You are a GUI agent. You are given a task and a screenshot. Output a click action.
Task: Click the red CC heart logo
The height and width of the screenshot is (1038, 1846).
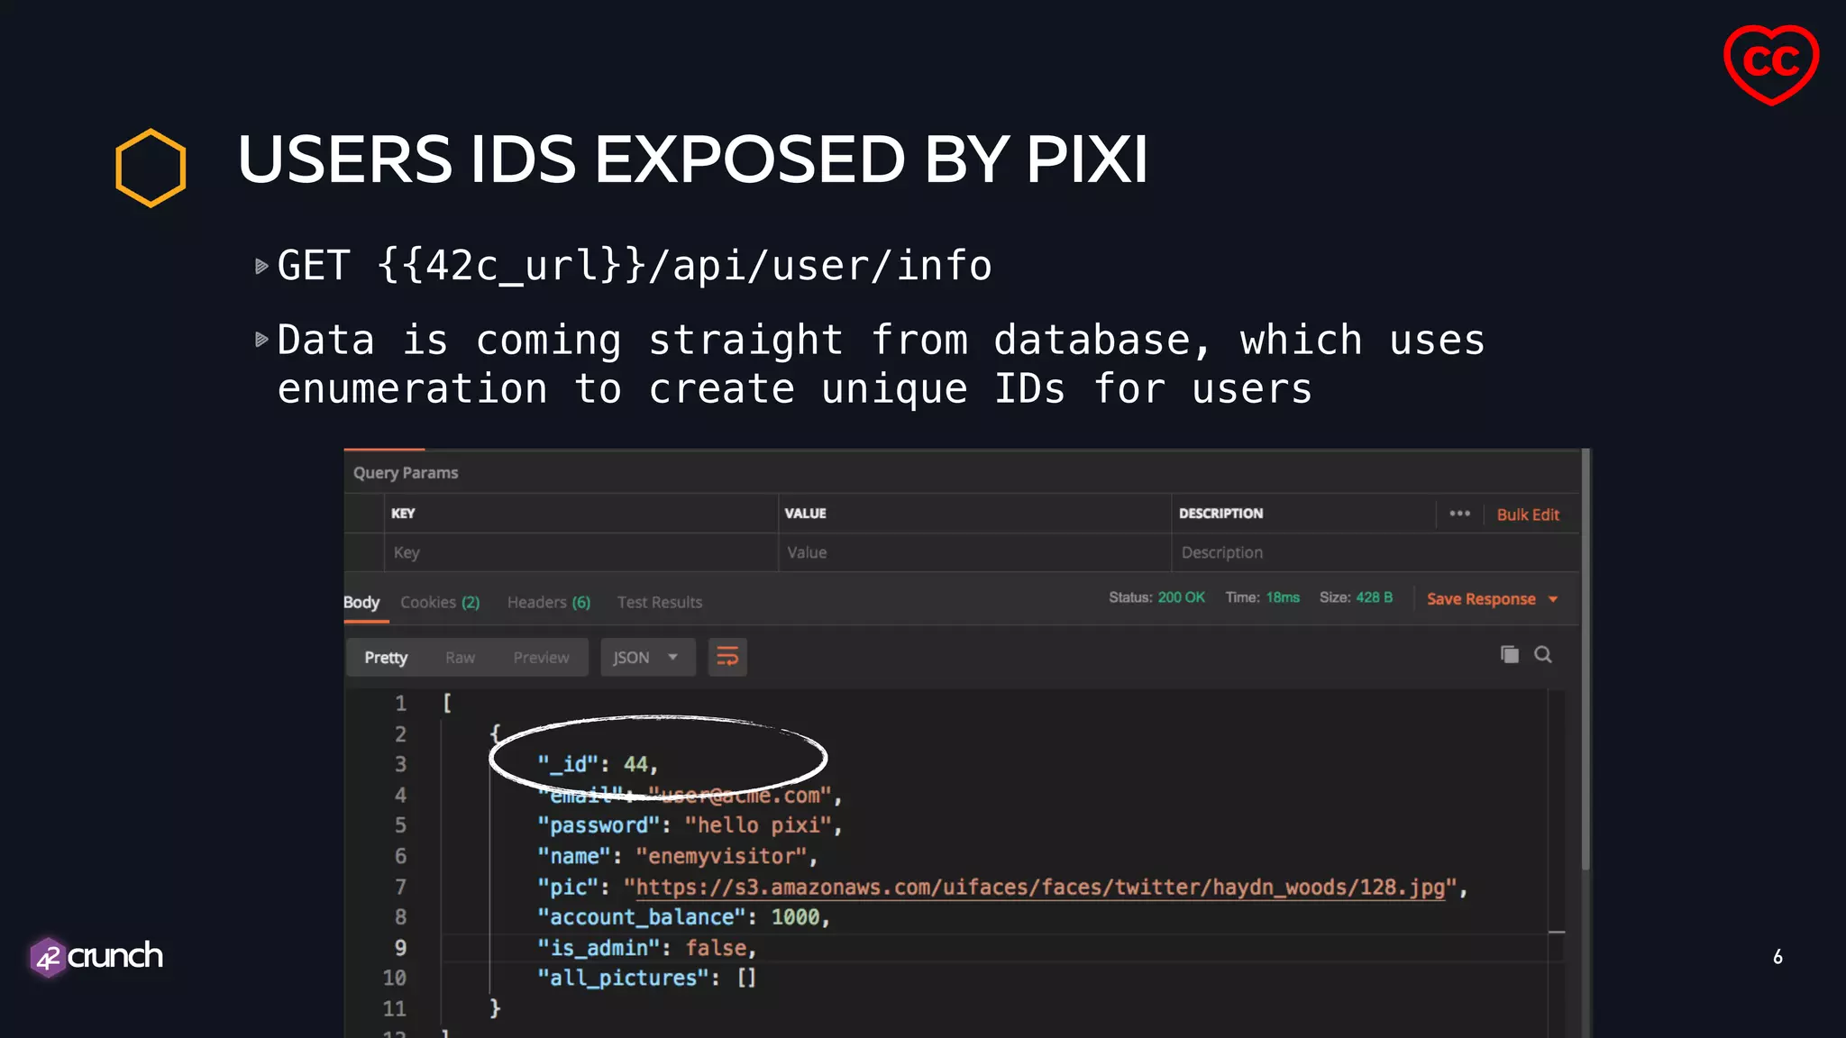(x=1770, y=64)
